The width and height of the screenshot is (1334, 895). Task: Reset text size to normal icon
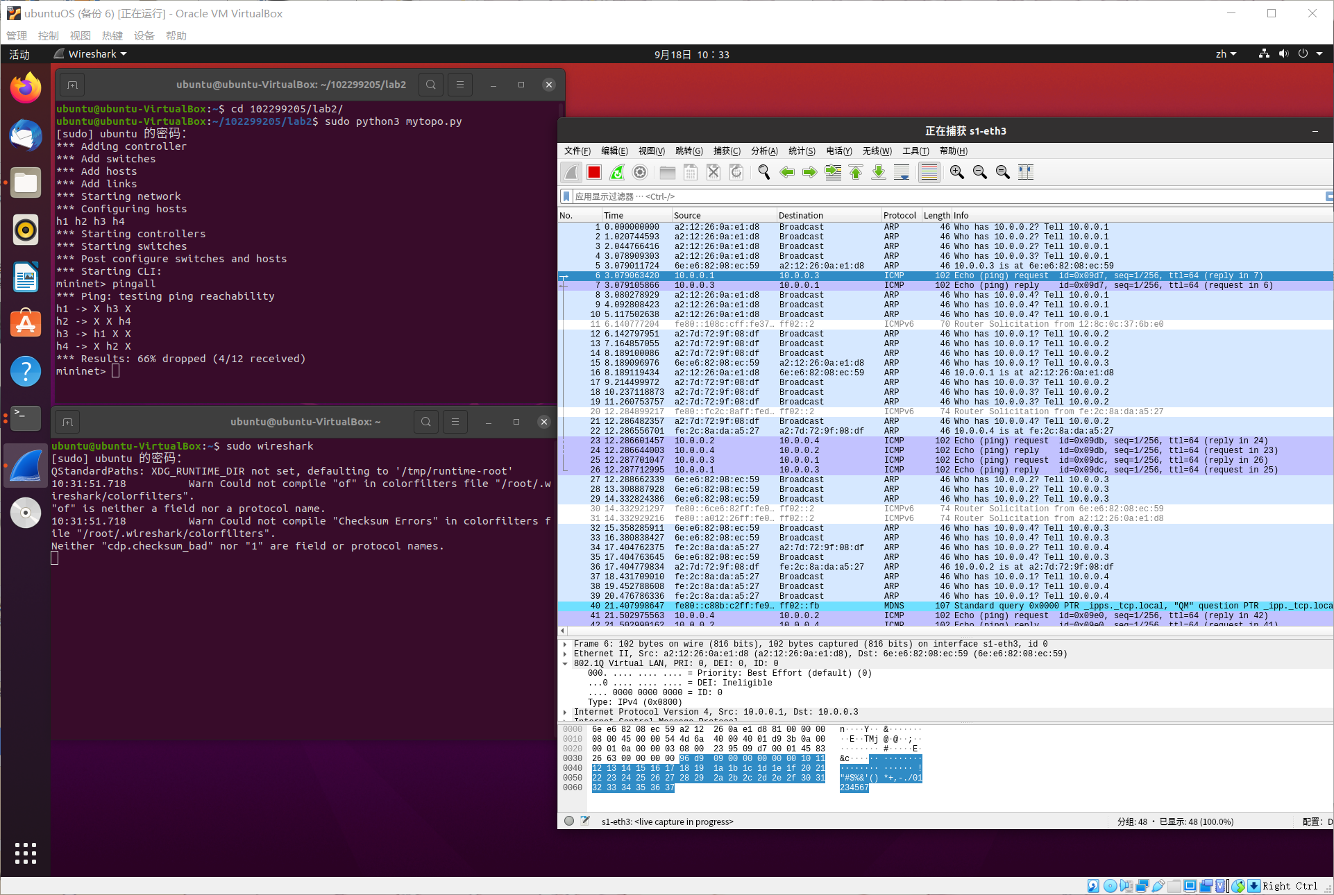pos(1003,172)
